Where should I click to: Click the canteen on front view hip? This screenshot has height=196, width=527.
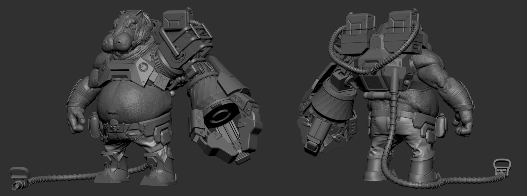92,121
